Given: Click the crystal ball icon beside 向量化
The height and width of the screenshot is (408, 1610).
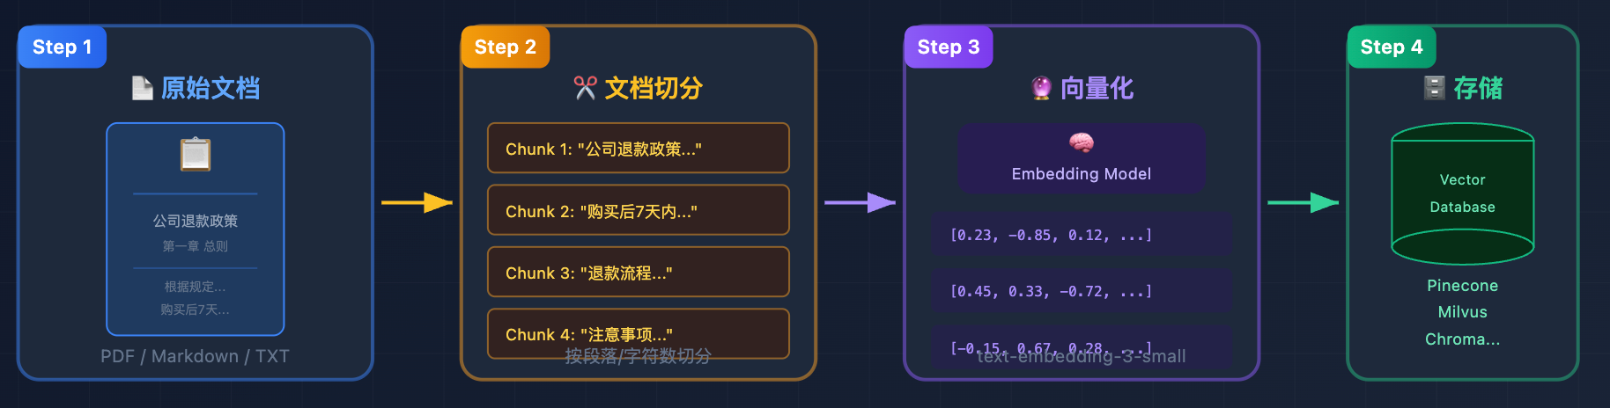Looking at the screenshot, I should [1041, 88].
